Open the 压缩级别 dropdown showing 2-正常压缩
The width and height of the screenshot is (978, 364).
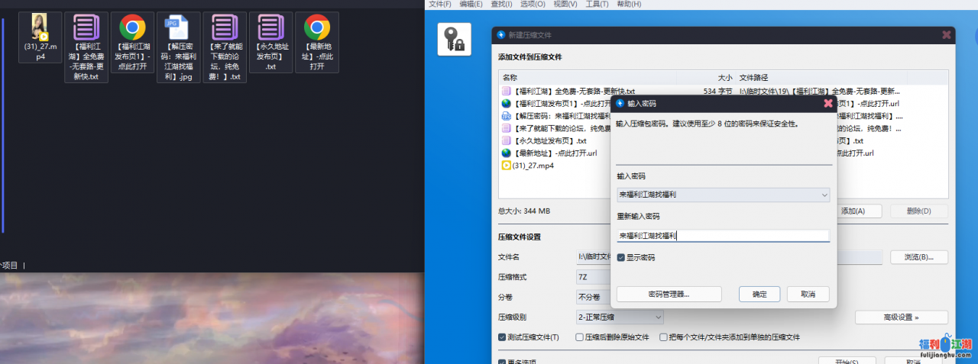620,317
